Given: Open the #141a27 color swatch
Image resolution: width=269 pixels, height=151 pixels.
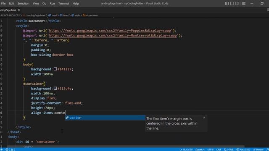Looking at the screenshot, I should (55, 69).
